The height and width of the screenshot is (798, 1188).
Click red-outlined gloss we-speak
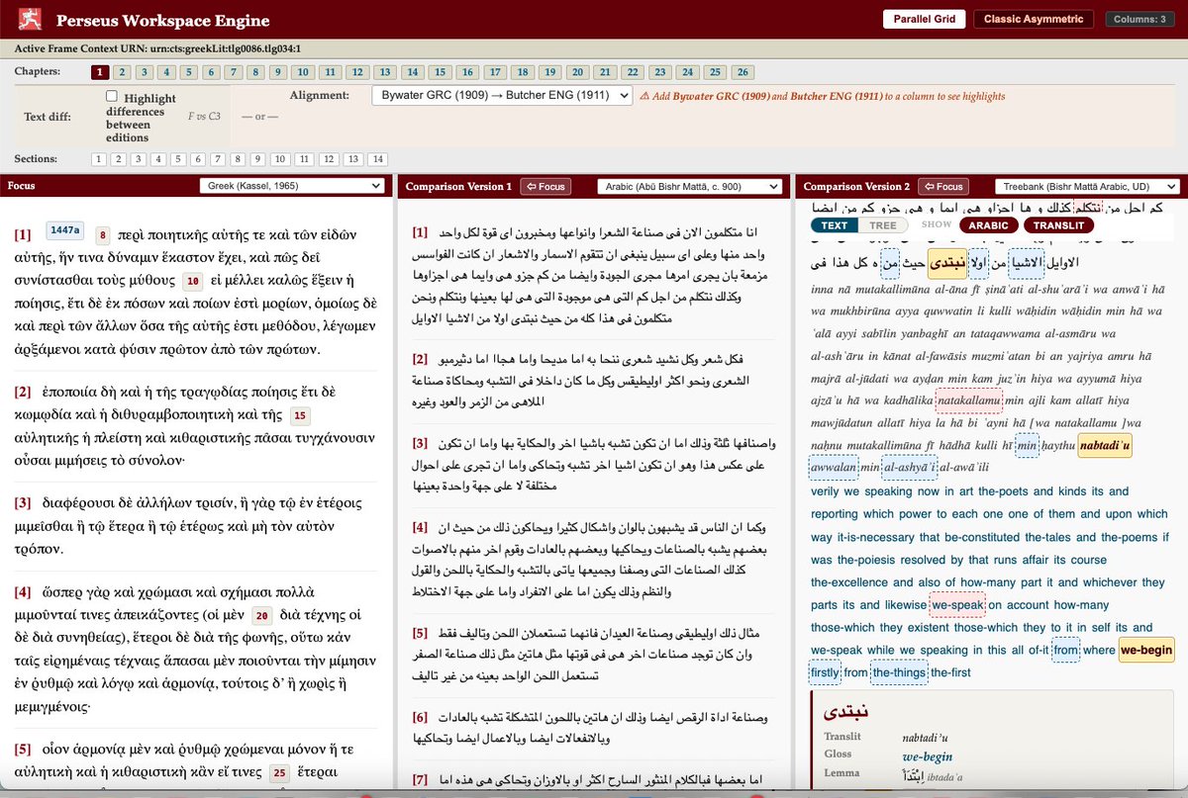pyautogui.click(x=957, y=604)
